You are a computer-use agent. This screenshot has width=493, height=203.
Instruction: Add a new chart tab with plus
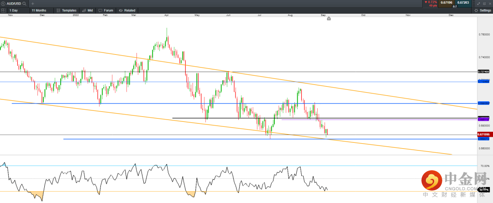(32, 3)
